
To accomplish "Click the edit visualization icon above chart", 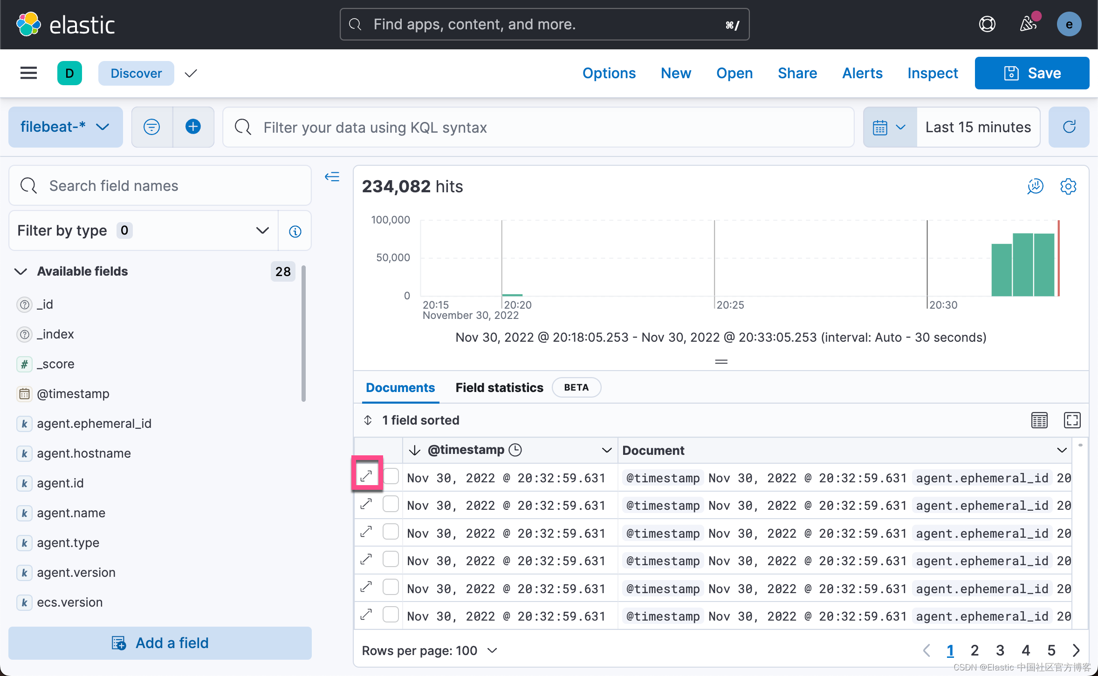I will [1035, 186].
